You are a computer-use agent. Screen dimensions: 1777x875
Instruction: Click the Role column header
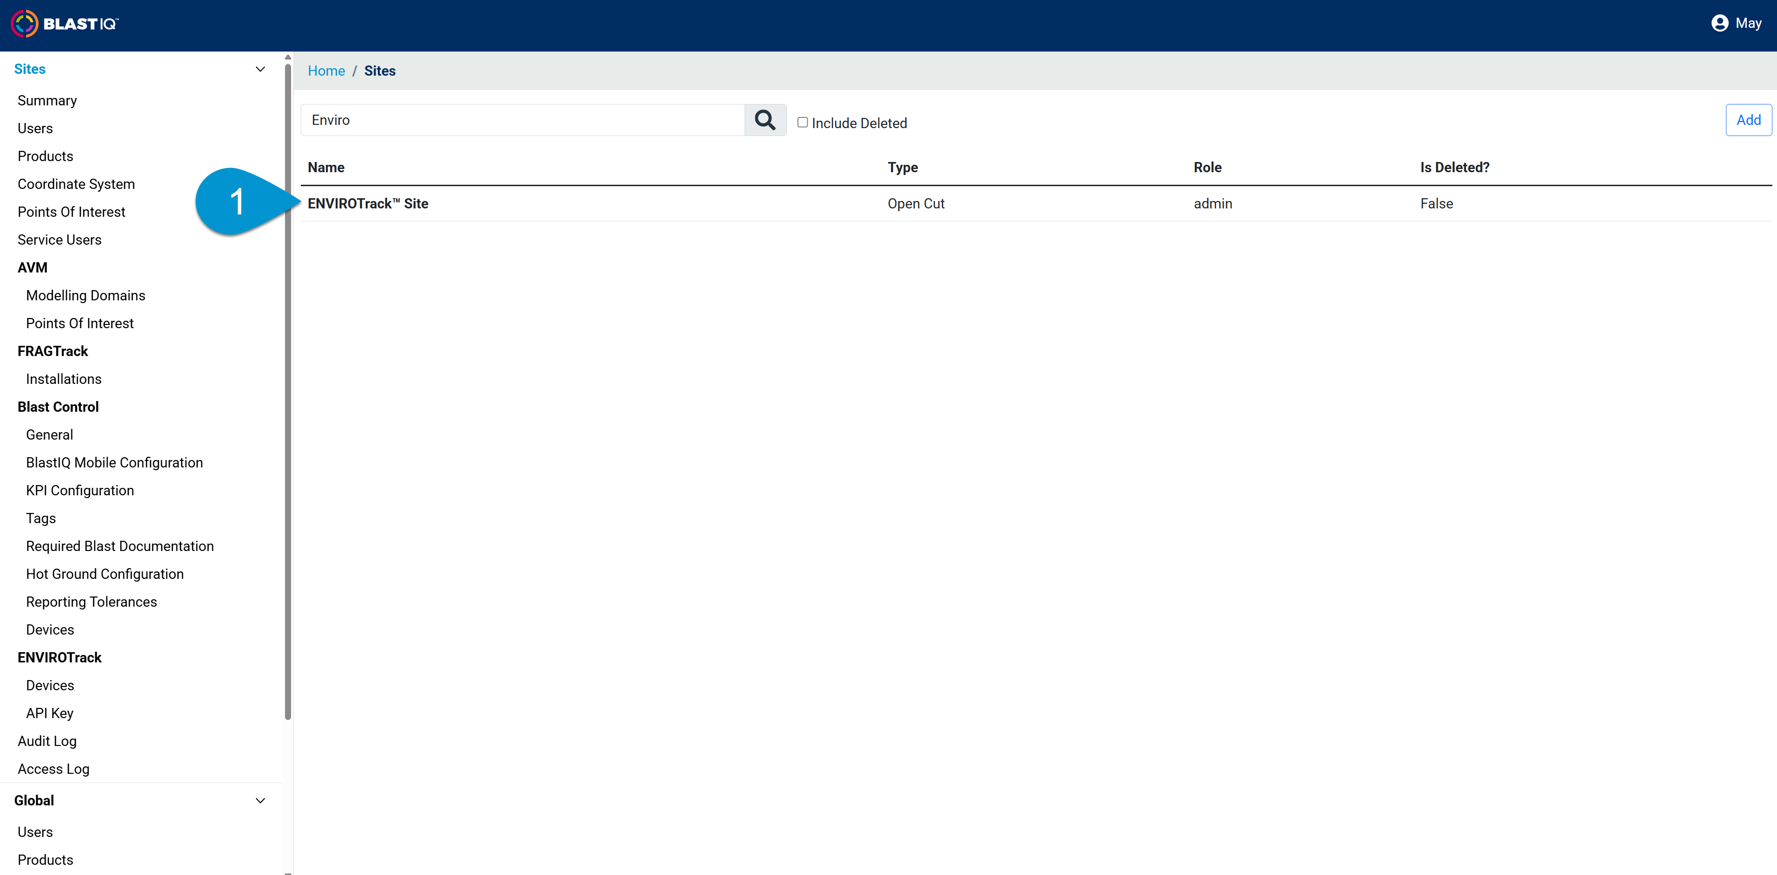coord(1207,168)
